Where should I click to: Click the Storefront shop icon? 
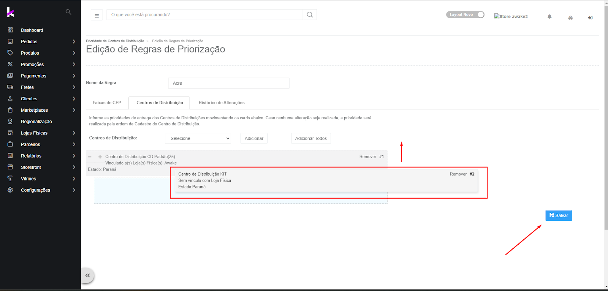click(10, 167)
